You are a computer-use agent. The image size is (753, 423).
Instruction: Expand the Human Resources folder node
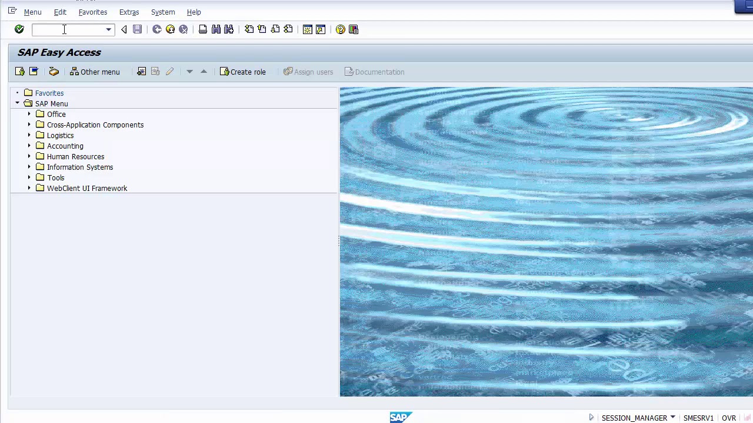point(29,156)
